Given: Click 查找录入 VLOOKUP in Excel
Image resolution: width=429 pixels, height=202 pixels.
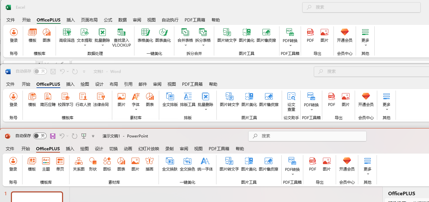Looking at the screenshot, I should 122,38.
